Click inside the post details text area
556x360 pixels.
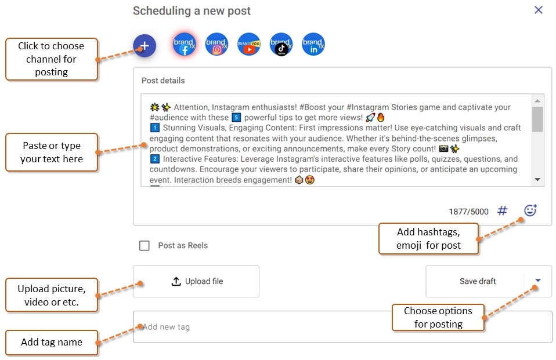(336, 140)
